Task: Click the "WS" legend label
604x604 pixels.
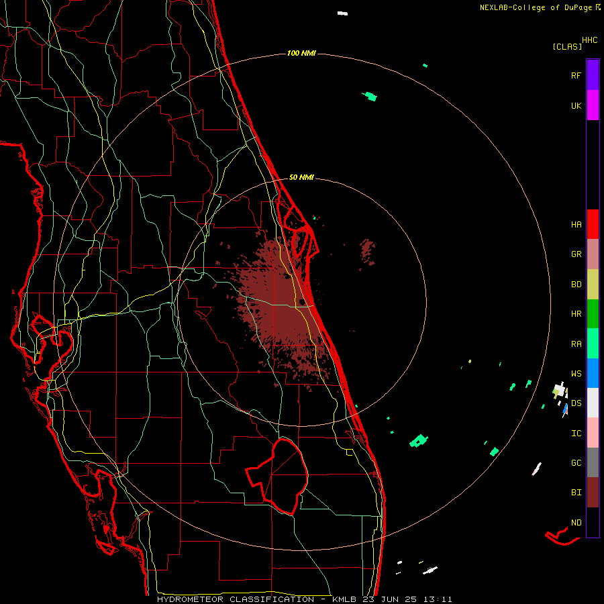Action: pos(576,374)
